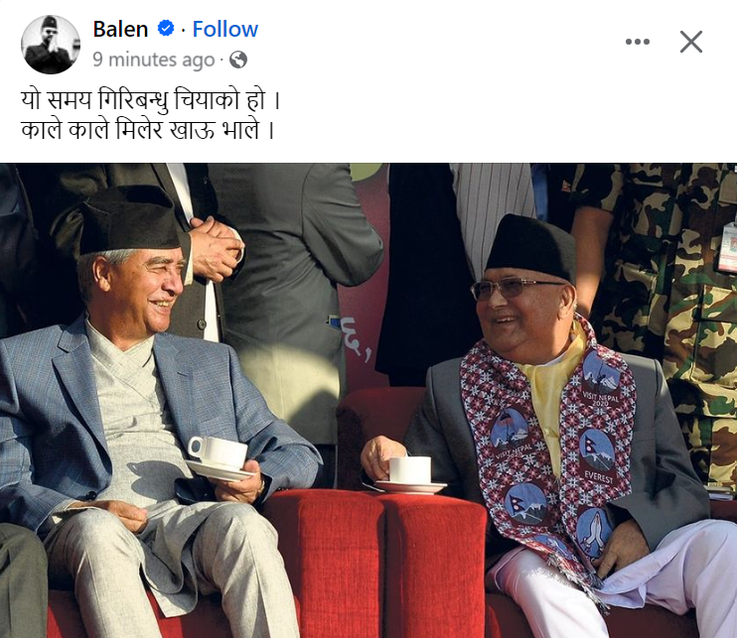Close the post with the X icon
This screenshot has height=638, width=737.
691,42
